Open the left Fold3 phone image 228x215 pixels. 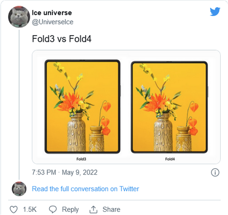click(x=82, y=106)
